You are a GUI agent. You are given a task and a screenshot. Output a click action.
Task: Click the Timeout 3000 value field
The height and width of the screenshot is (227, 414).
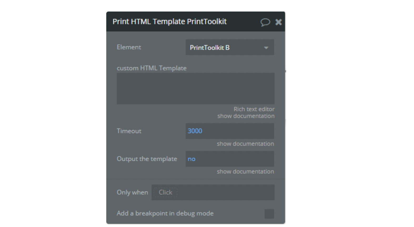(x=230, y=131)
